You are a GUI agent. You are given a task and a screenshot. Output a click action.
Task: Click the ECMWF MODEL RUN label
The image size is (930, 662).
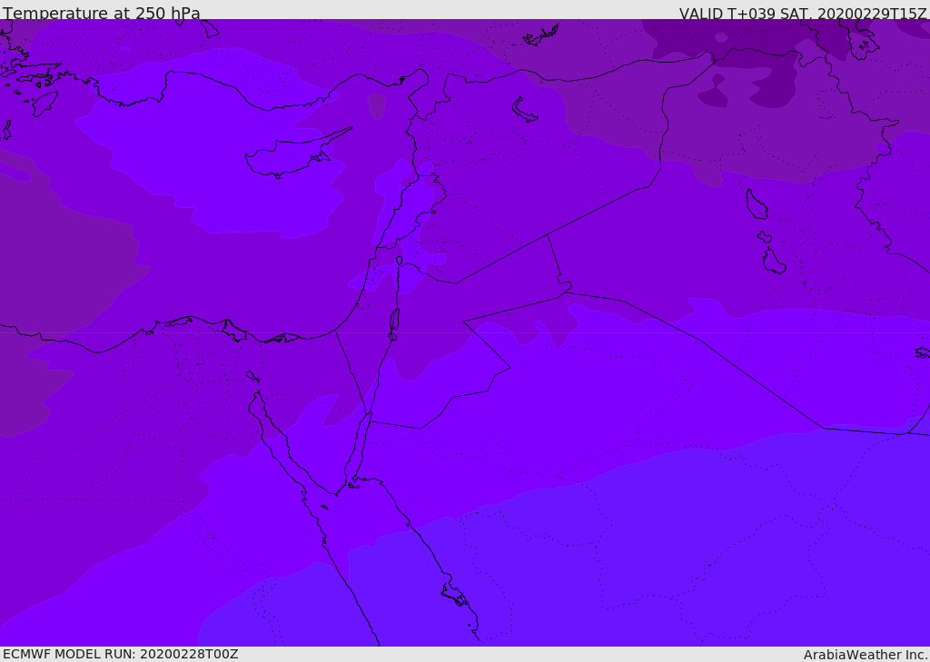tap(121, 654)
